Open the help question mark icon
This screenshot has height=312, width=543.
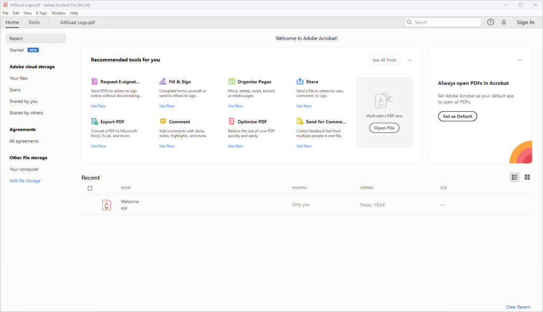click(491, 22)
